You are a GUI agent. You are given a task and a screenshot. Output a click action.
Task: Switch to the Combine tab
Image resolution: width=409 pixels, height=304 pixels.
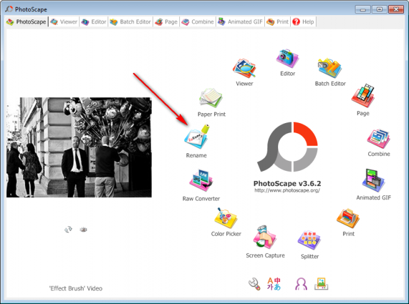(x=198, y=22)
